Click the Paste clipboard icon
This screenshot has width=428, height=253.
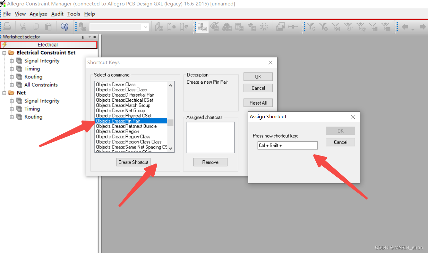[48, 27]
